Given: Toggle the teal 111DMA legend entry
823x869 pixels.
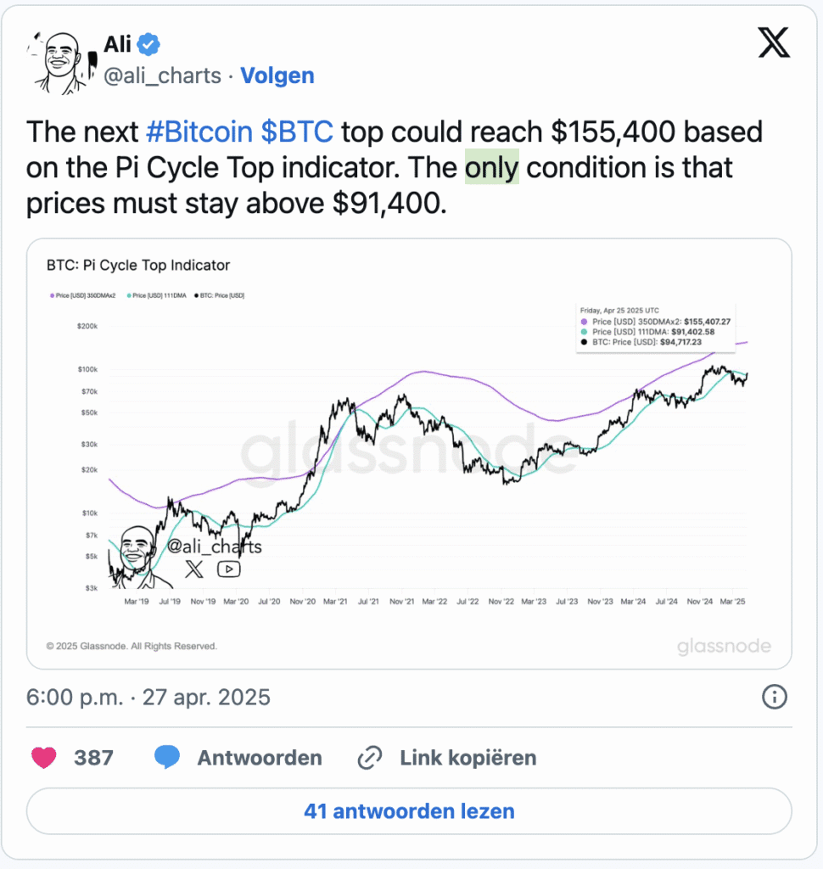Looking at the screenshot, I should [157, 295].
